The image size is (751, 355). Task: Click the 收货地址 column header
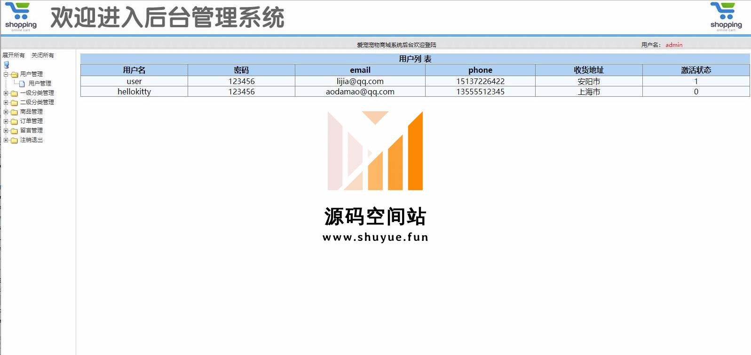point(589,70)
